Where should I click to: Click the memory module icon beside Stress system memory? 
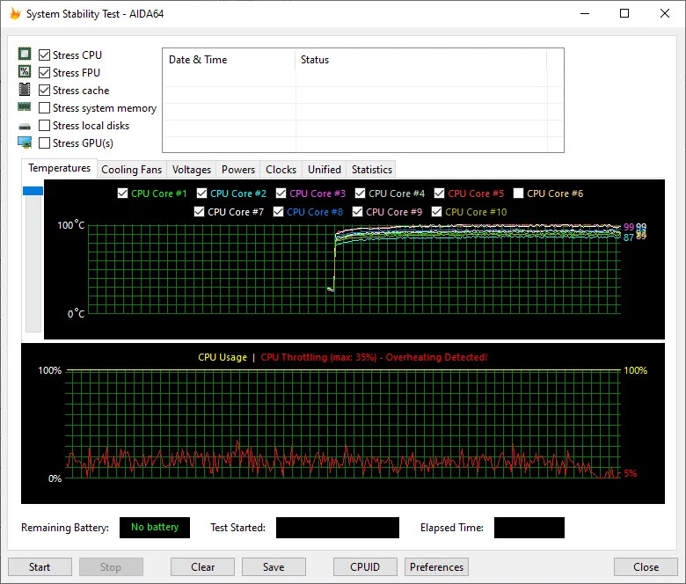(25, 107)
